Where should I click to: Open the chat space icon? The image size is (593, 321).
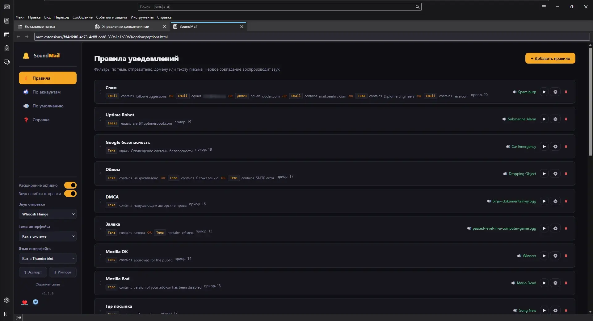click(7, 62)
